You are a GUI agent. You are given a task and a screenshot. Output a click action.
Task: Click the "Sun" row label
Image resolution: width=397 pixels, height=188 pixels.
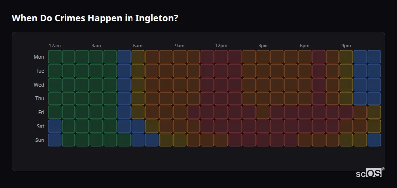click(x=40, y=141)
